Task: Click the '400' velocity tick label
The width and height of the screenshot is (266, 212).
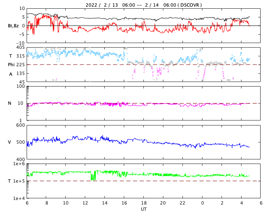Action: (x=21, y=159)
